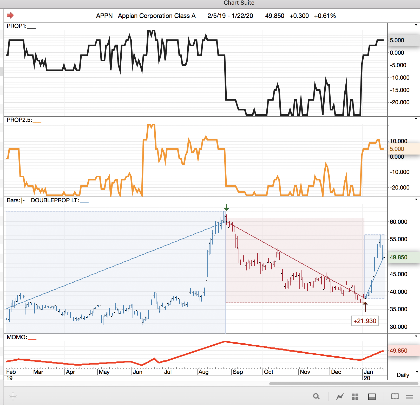Open the PROP1 pane options arrow
The image size is (420, 405).
(x=416, y=25)
